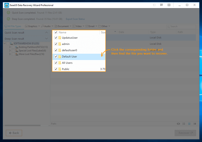Click the Recover button
Screen dimensions: 202x142
point(185,133)
